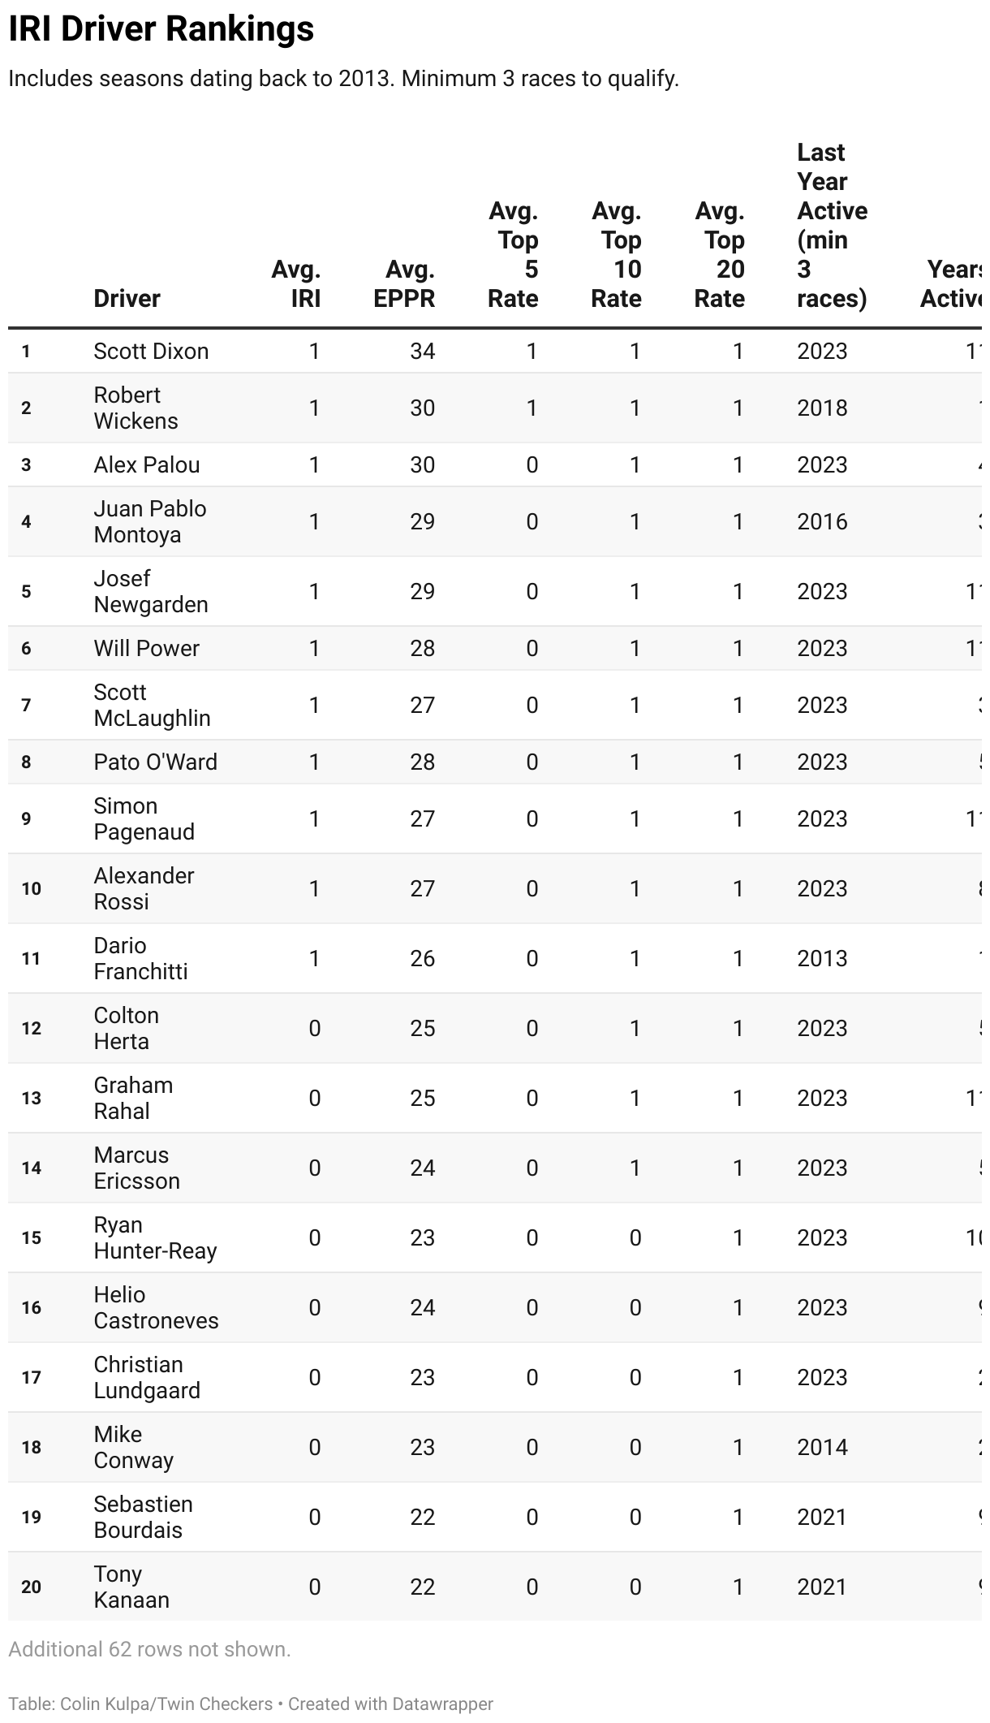Sort by Avg. EPPR column header
The width and height of the screenshot is (990, 1723).
404,283
